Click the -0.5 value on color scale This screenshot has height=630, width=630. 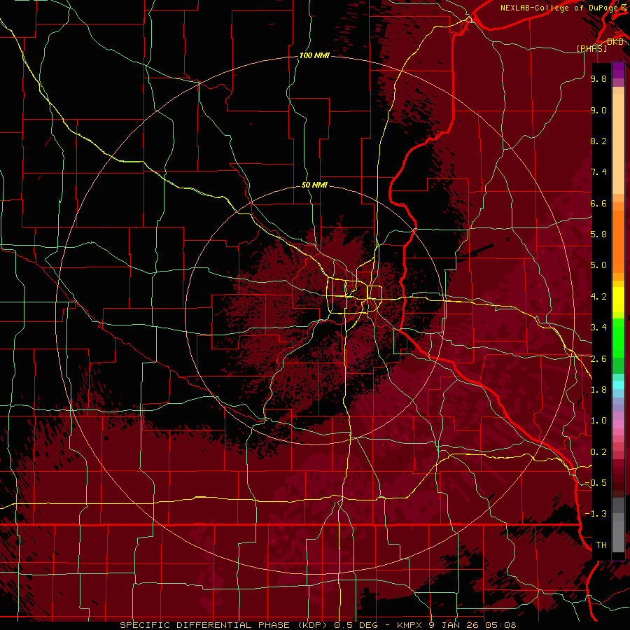(x=596, y=483)
